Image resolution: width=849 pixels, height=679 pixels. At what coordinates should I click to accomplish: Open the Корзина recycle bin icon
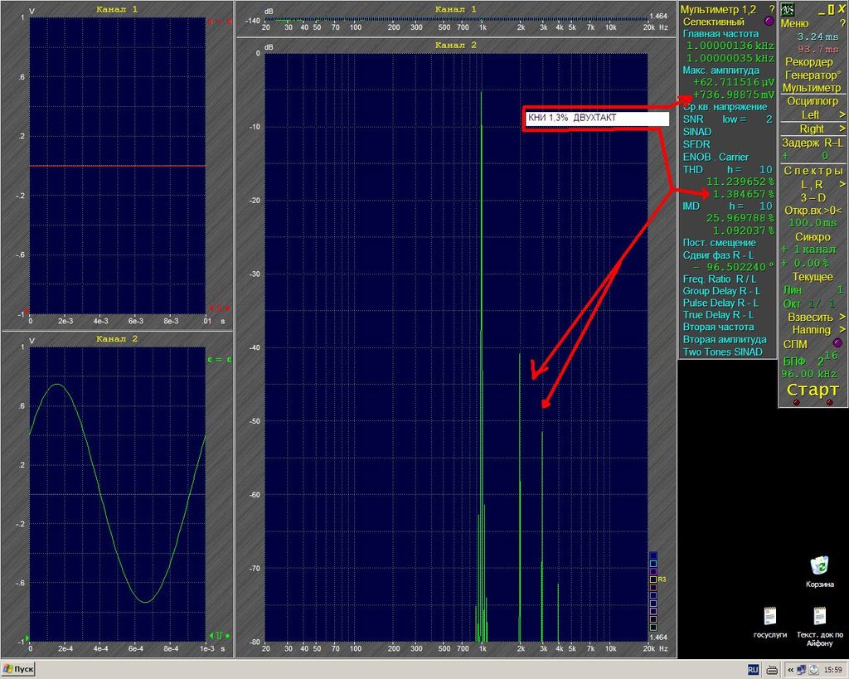pos(819,572)
